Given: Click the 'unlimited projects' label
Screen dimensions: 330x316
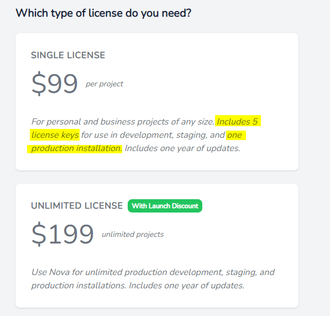Looking at the screenshot, I should [x=133, y=234].
